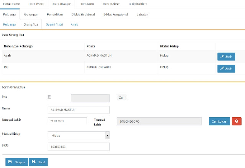Image resolution: width=245 pixels, height=168 pixels.
Task: Click the Cari Lokasi button
Action: pyautogui.click(x=219, y=121)
